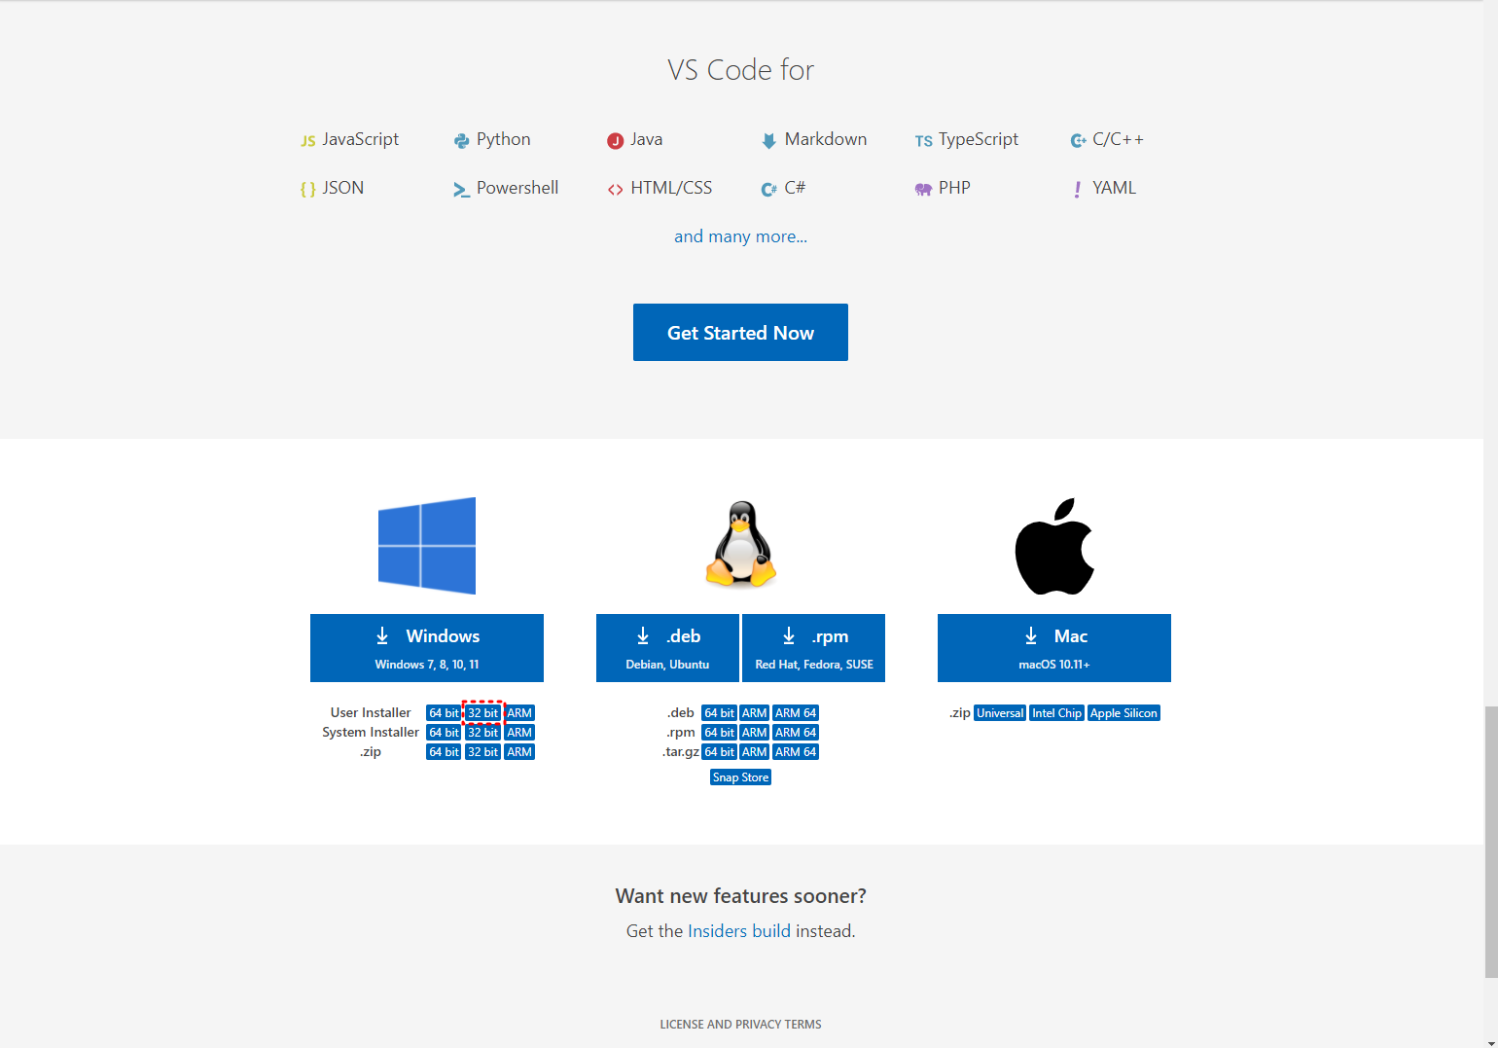Image resolution: width=1498 pixels, height=1048 pixels.
Task: Click the HTML/CSS angle brackets icon
Action: 615,190
